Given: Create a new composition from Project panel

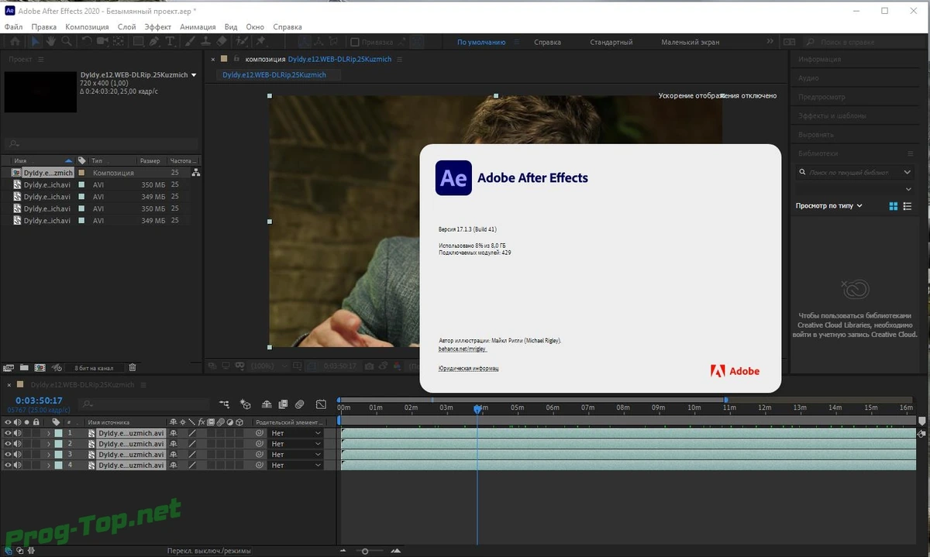Looking at the screenshot, I should click(40, 368).
